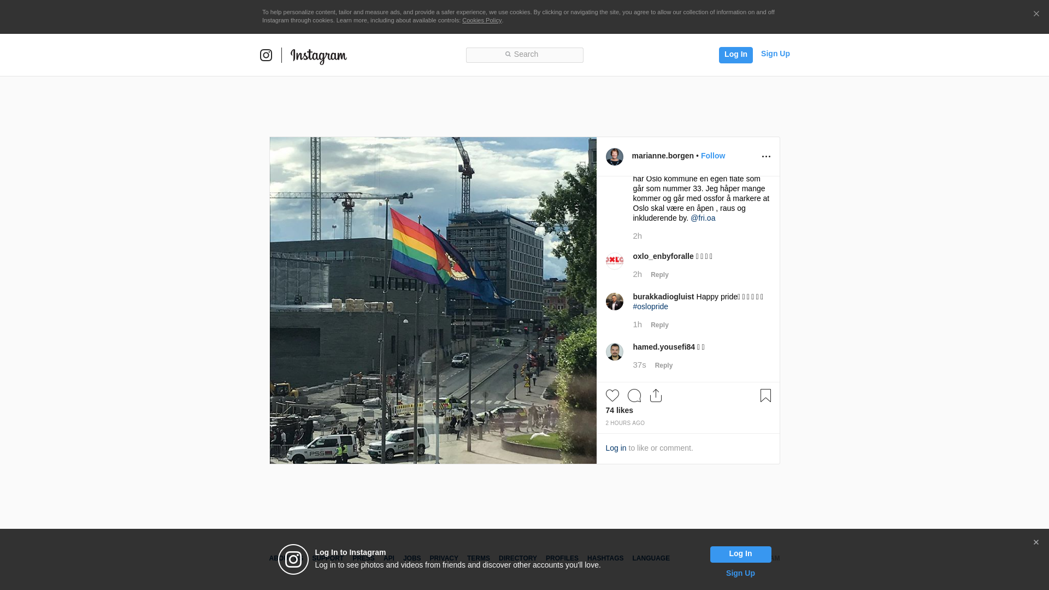Click Log in to like or comment

pyautogui.click(x=616, y=448)
